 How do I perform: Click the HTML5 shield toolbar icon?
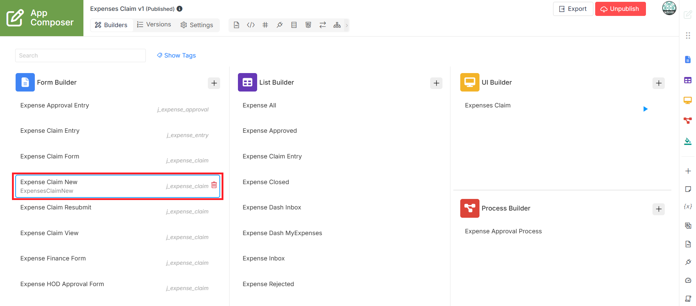click(x=308, y=25)
